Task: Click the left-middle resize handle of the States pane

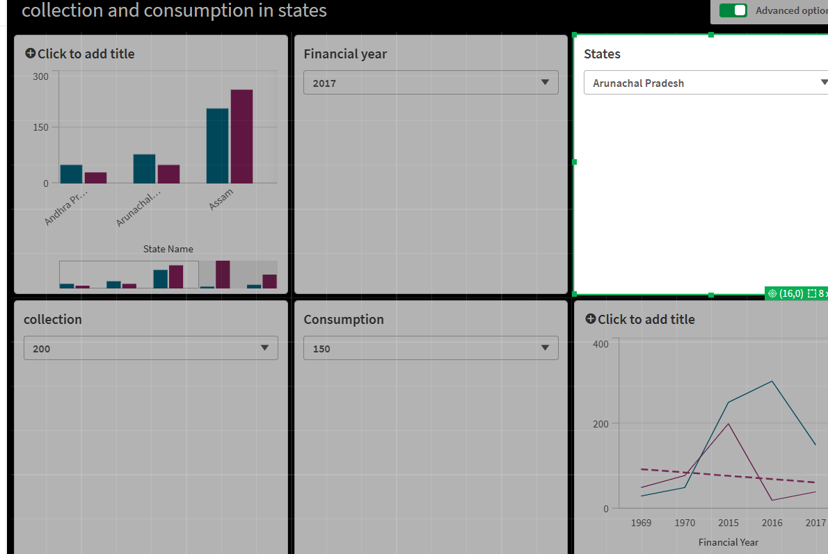Action: tap(574, 163)
